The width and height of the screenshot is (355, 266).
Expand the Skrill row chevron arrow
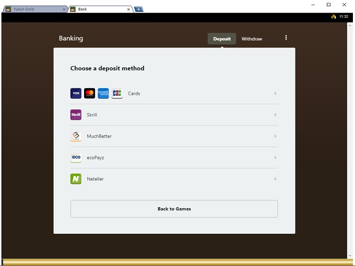(275, 115)
